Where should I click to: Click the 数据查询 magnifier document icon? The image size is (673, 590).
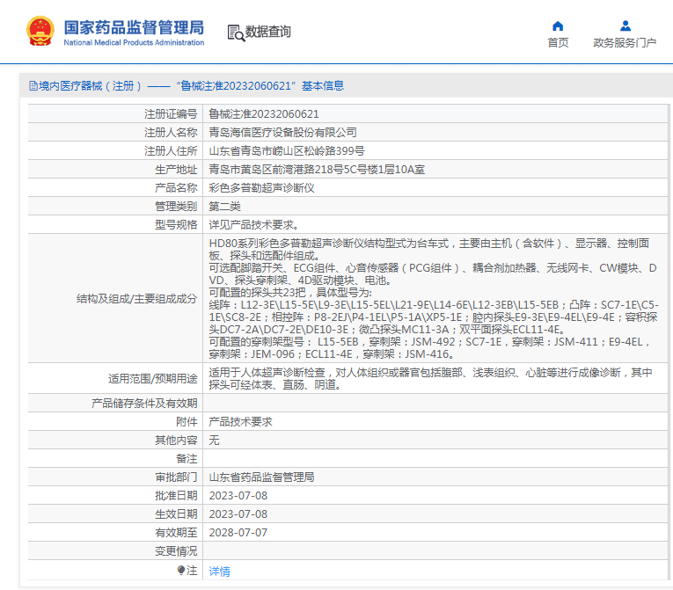(235, 33)
